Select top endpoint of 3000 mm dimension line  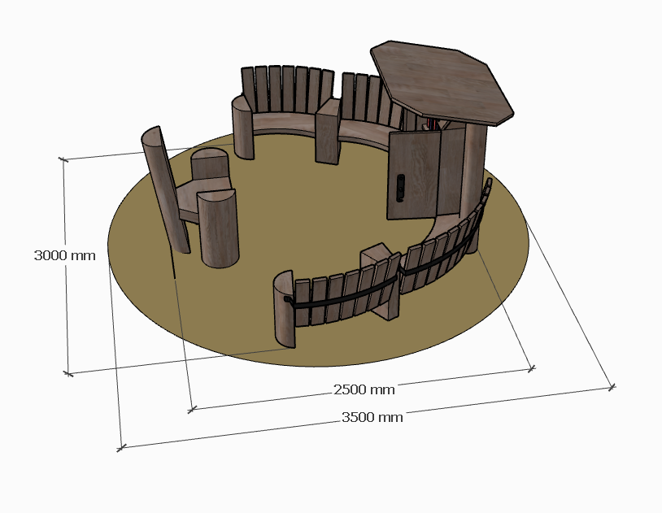(x=63, y=159)
